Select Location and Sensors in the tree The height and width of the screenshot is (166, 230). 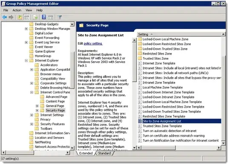(x=49, y=138)
